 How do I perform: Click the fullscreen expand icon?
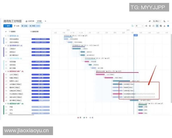coord(157,26)
